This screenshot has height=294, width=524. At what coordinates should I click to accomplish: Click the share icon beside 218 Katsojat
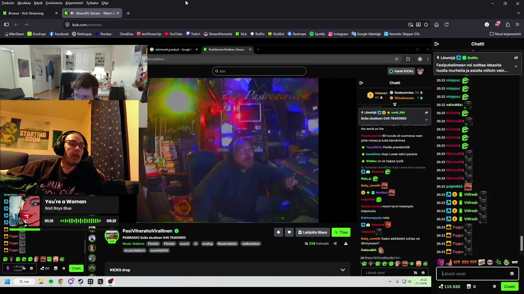[x=335, y=243]
